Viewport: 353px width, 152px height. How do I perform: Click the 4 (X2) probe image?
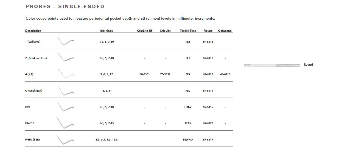click(66, 74)
